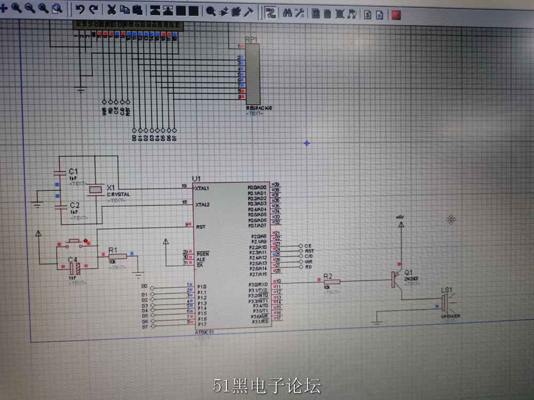This screenshot has width=534, height=400.
Task: Open the Property Assignment Tool
Action: [300, 14]
